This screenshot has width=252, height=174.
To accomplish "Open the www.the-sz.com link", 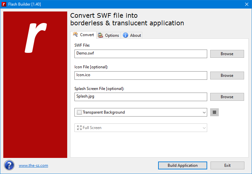I will (33, 165).
